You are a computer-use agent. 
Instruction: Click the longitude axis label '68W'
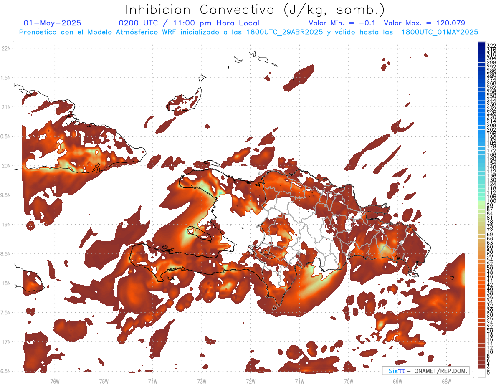coord(446,381)
